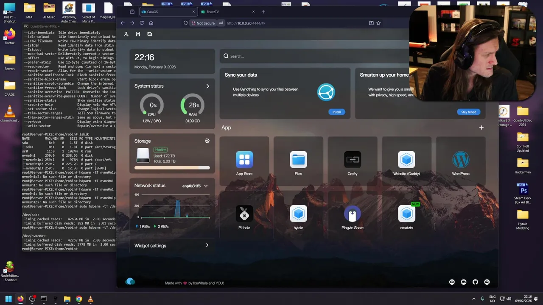This screenshot has height=305, width=543.
Task: Click Install for Syncthing
Action: coord(336,112)
